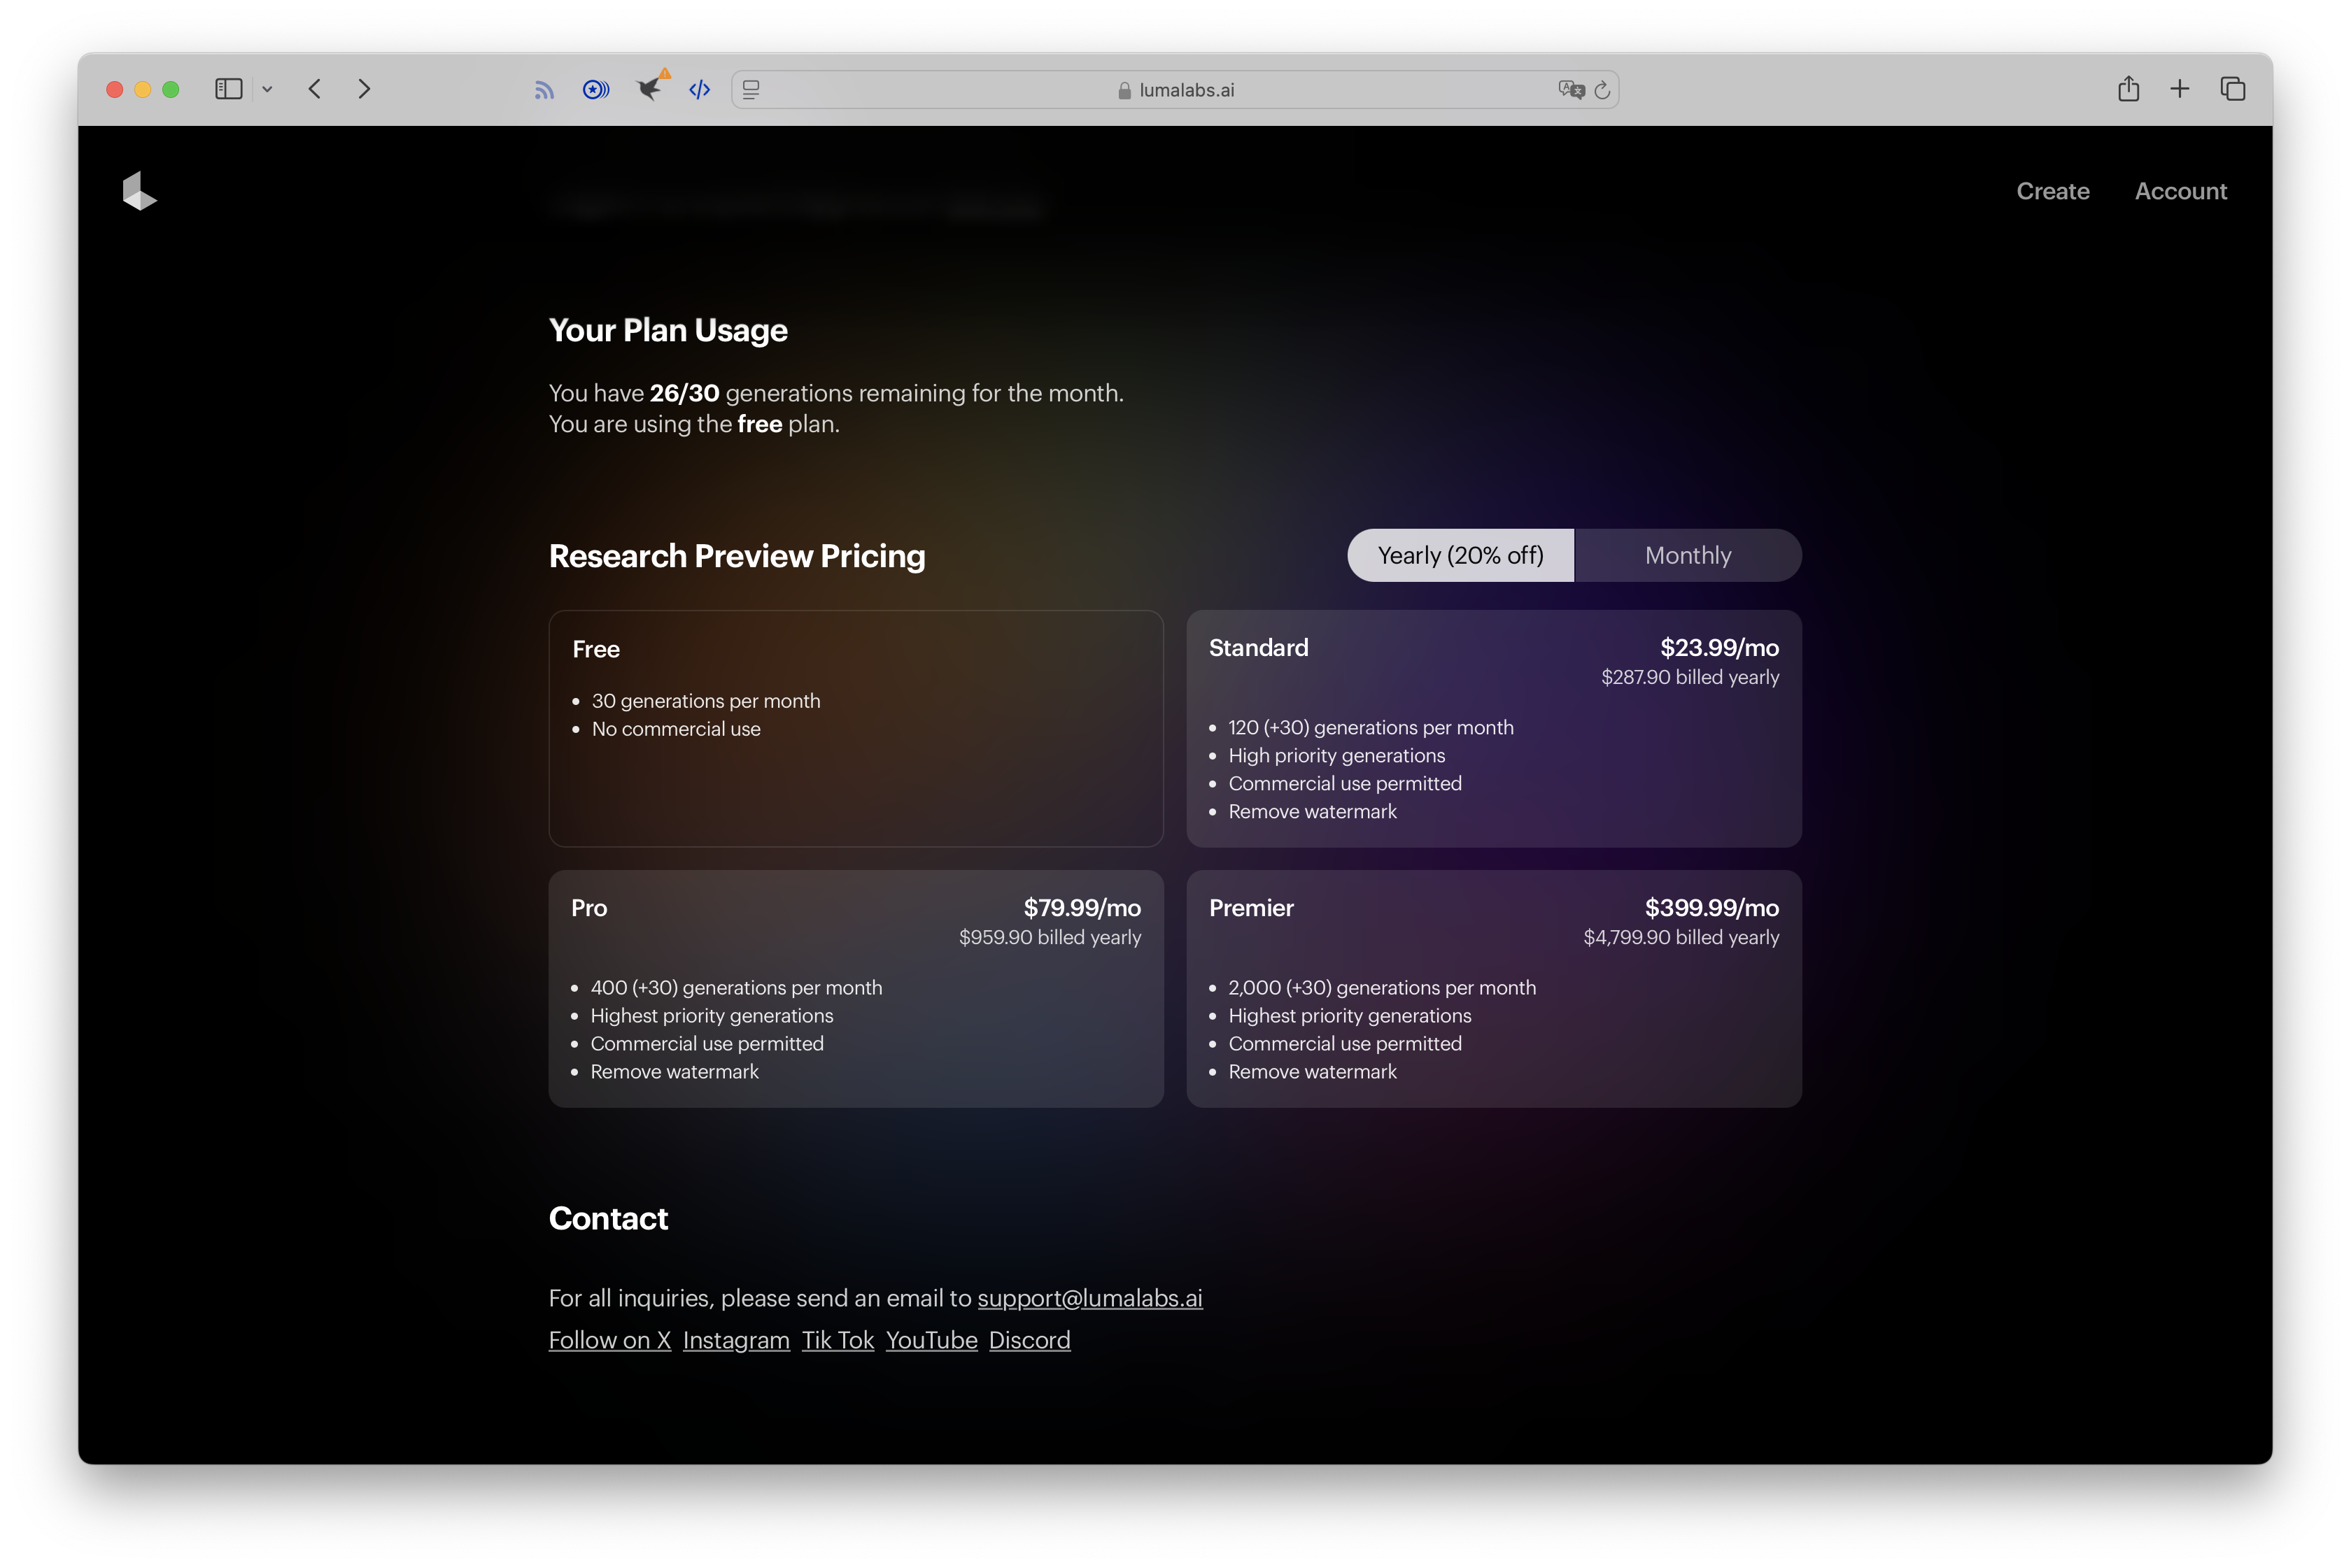Go back to previous page
2351x1568 pixels.
315,89
